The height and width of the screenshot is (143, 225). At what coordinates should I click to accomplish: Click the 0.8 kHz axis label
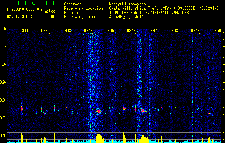point(3,100)
